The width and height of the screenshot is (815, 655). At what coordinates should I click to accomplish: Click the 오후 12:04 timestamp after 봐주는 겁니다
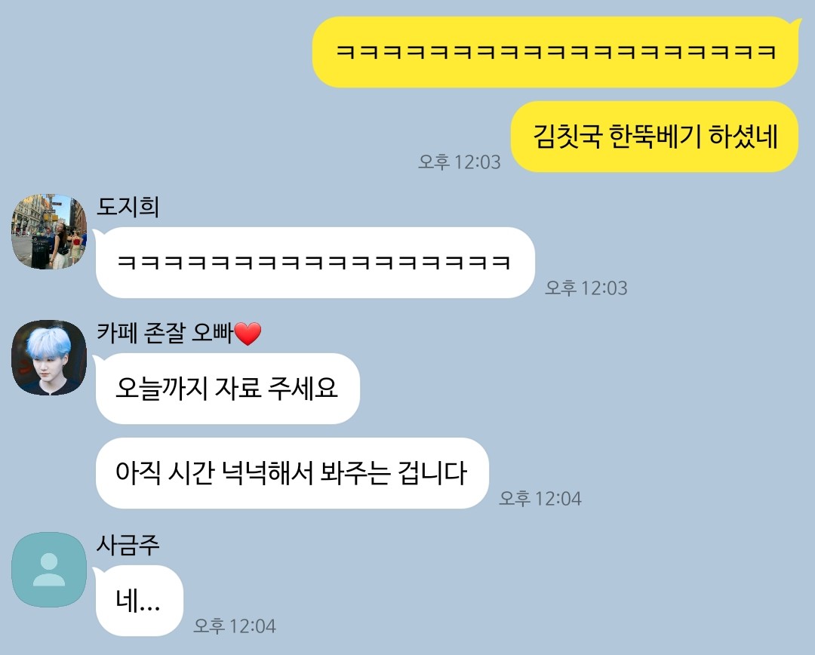click(x=540, y=499)
